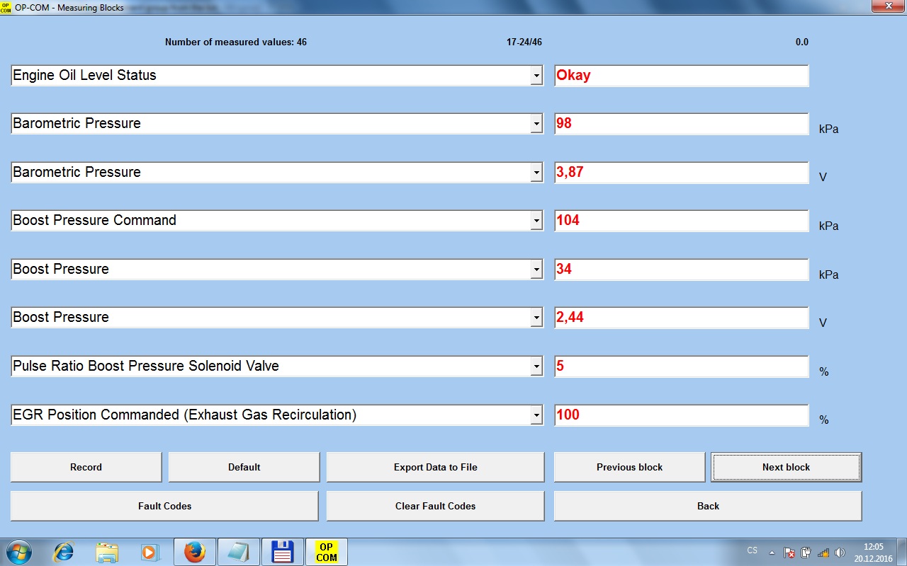
Task: Open the Boost Pressure Command dropdown
Action: [536, 221]
